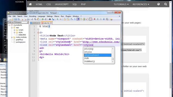Switch to the index.htm tab

[46, 23]
